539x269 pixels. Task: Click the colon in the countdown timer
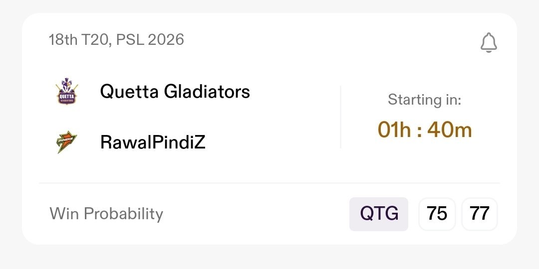(x=420, y=131)
